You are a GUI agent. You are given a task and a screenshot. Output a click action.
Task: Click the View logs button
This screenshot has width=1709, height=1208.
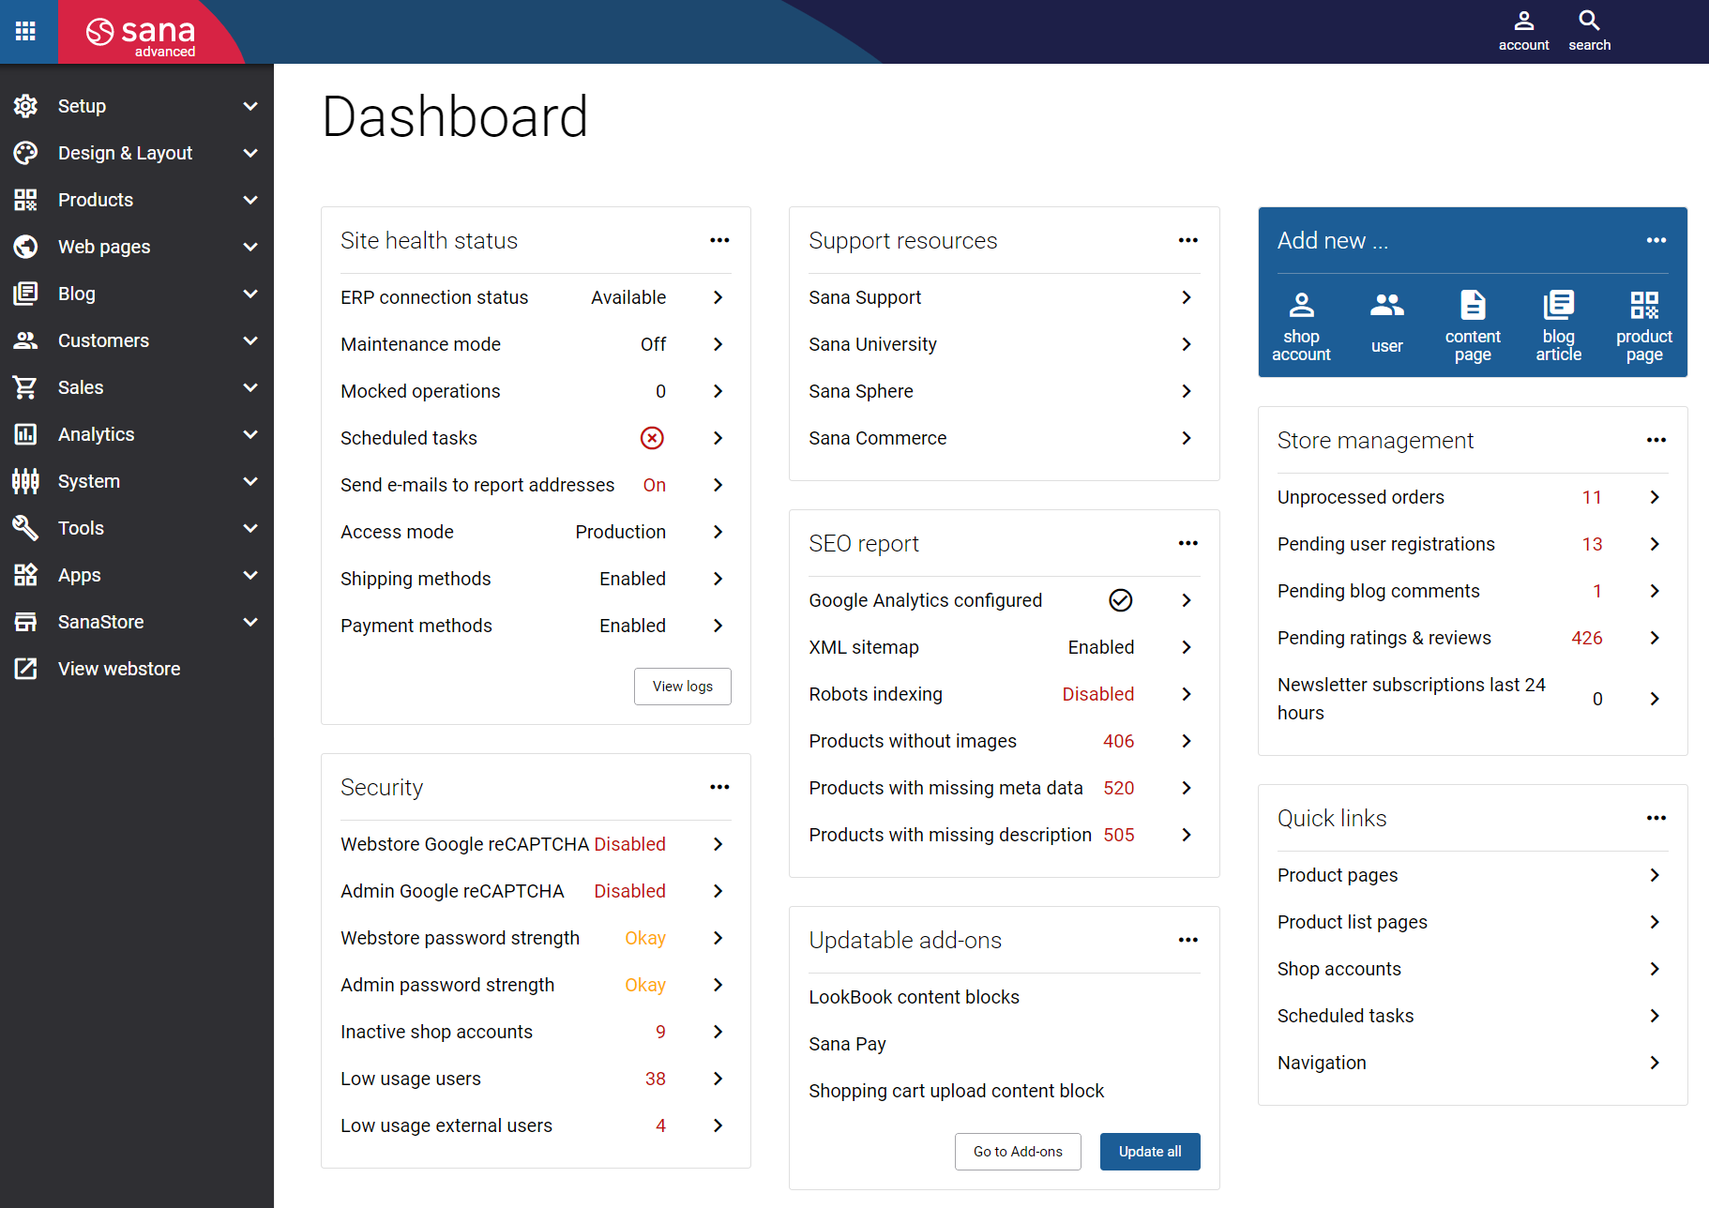(683, 687)
